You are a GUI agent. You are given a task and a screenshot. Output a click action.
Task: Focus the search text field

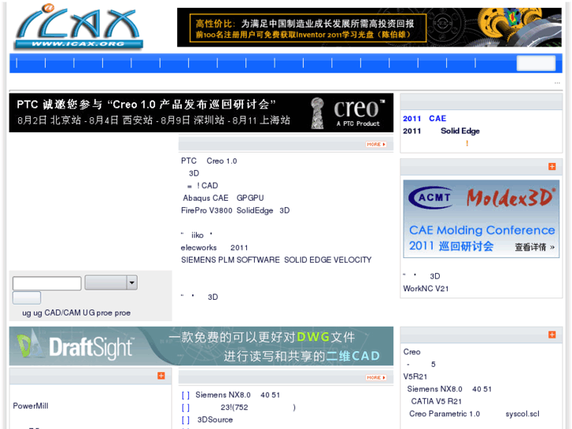coord(47,283)
